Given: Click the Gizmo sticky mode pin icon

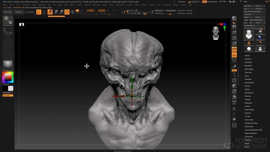Looking at the screenshot, I should pyautogui.click(x=122, y=73).
